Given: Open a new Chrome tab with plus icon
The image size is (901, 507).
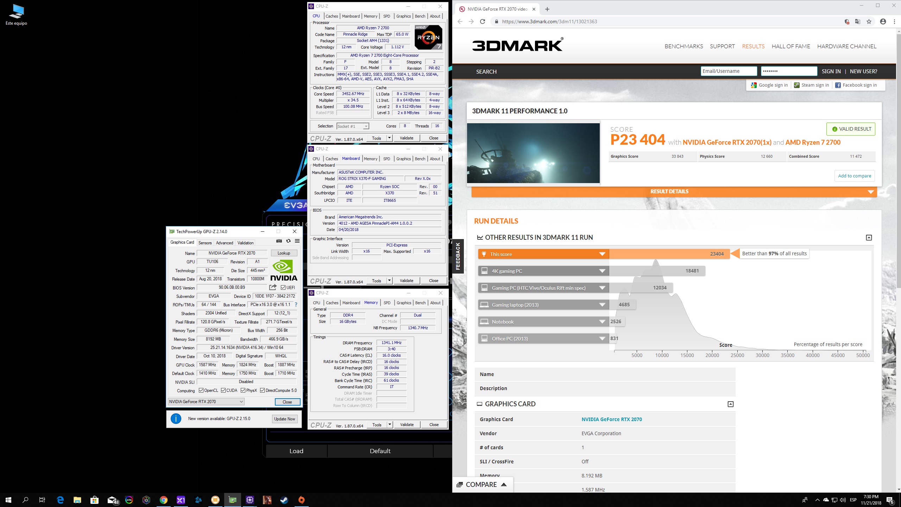Looking at the screenshot, I should [x=547, y=9].
